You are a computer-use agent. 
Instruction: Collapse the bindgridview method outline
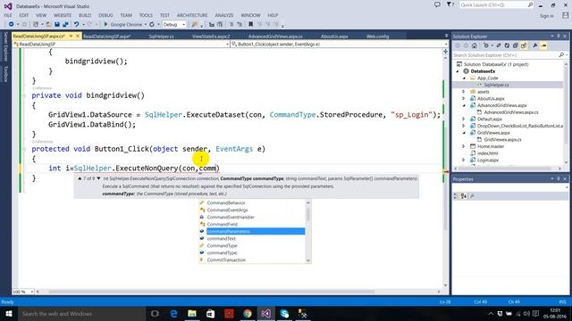tap(24, 95)
